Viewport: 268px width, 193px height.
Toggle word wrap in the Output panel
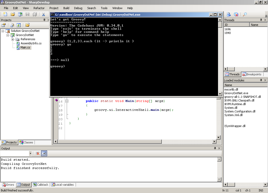(44, 153)
